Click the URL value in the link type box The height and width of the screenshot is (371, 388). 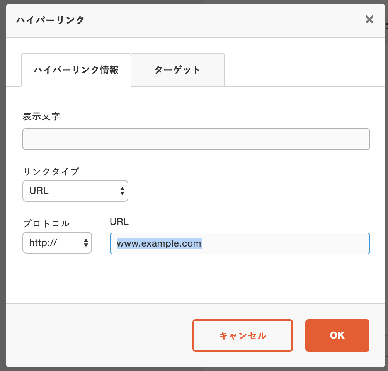[39, 191]
